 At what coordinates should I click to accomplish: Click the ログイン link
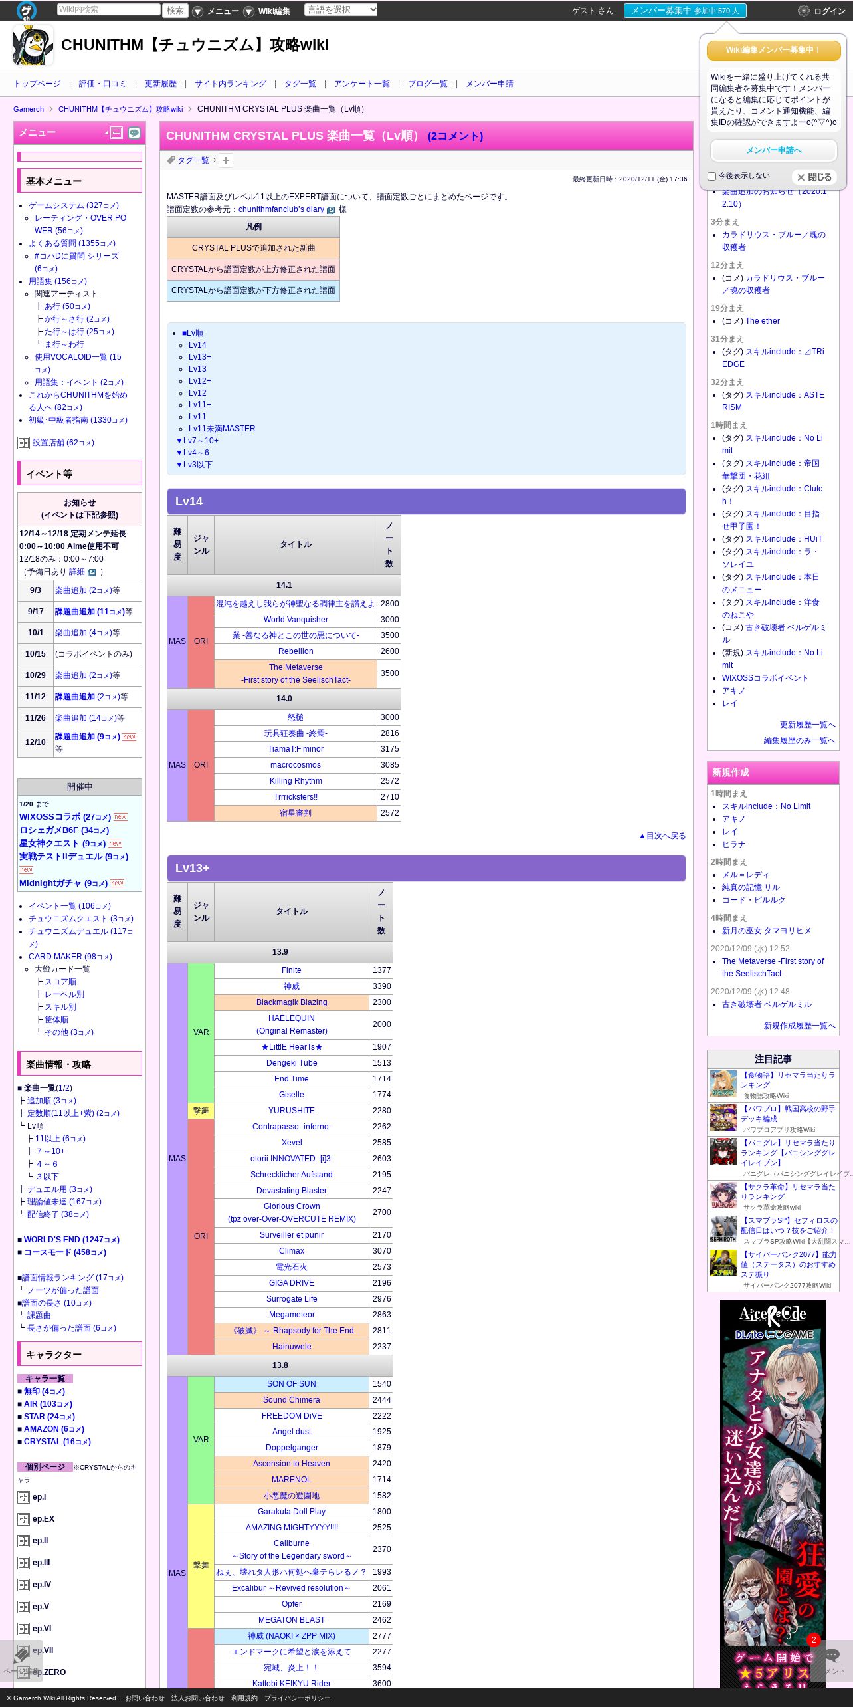pos(830,11)
